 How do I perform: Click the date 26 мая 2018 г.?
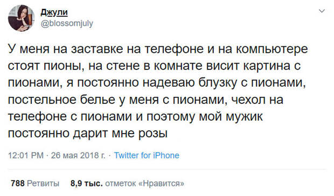pos(78,156)
